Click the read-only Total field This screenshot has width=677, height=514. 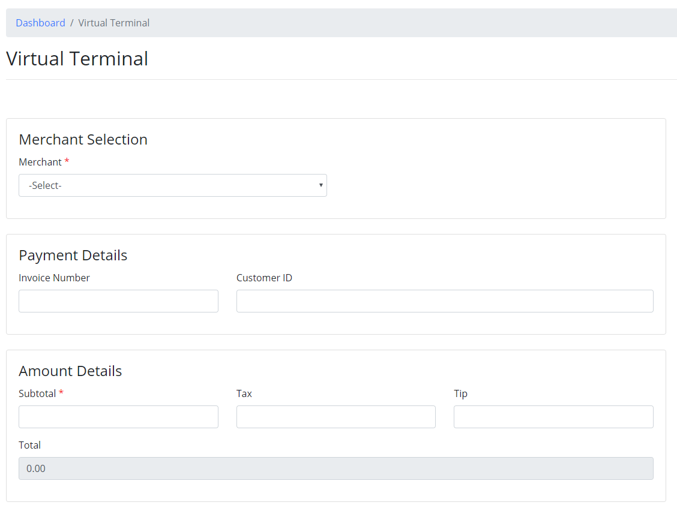[x=336, y=468]
